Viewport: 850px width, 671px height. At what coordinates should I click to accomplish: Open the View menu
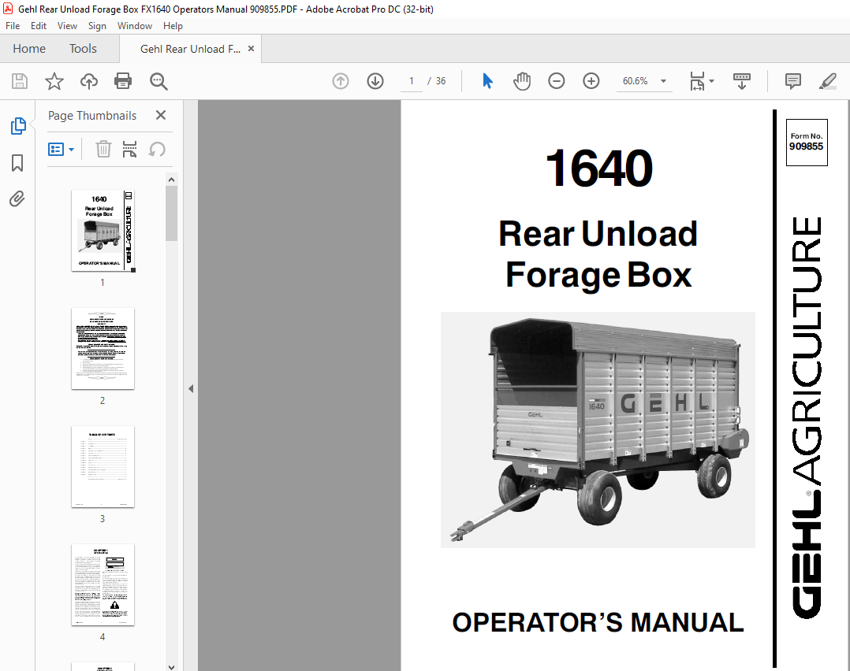pyautogui.click(x=67, y=26)
